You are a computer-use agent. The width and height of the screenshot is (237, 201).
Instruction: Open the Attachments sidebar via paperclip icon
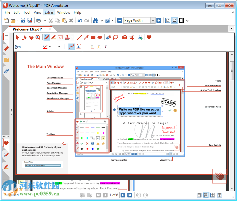click(6, 71)
